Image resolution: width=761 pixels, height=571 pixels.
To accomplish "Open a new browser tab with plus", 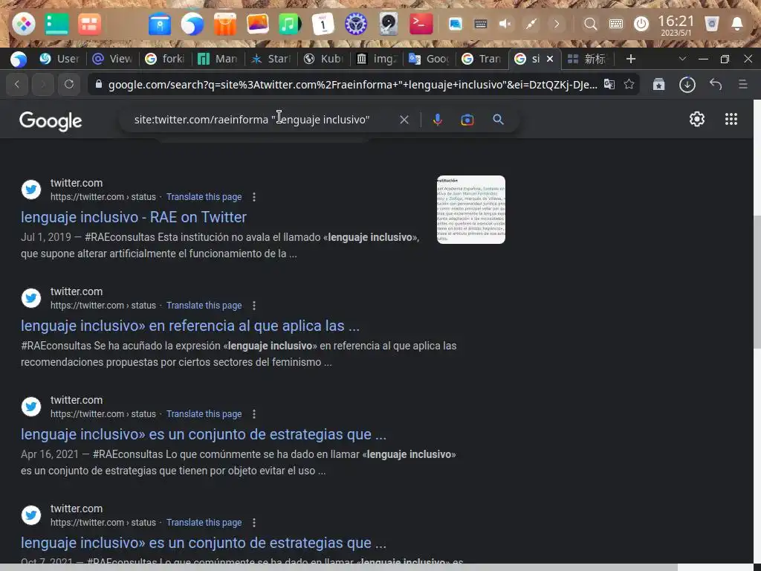I will 630,59.
